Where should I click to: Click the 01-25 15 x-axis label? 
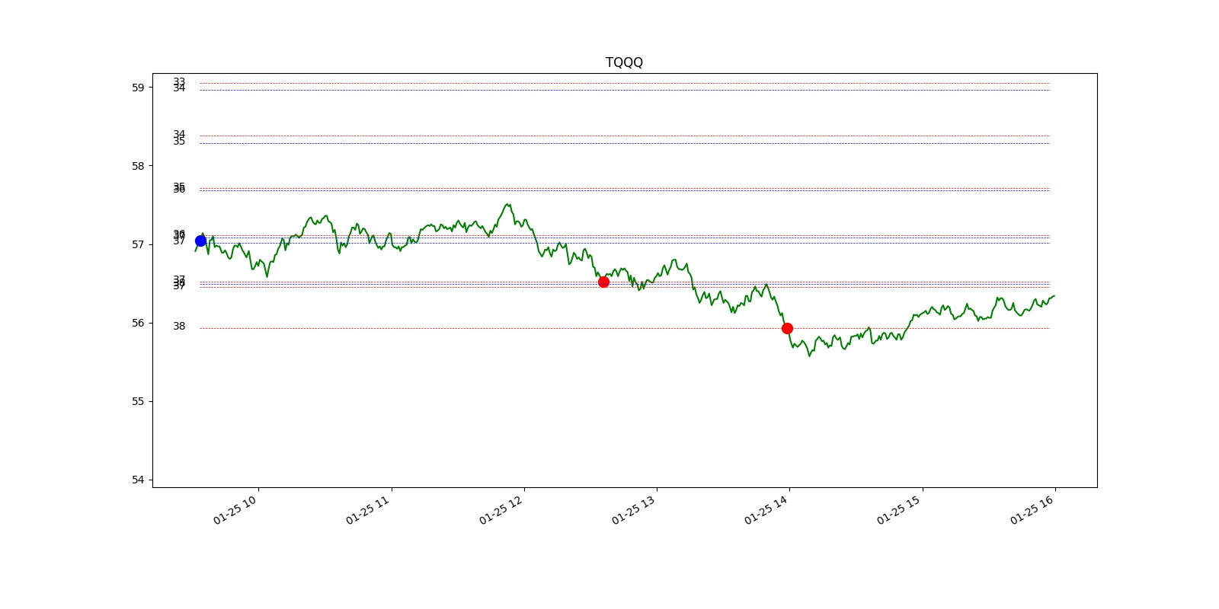click(x=899, y=509)
